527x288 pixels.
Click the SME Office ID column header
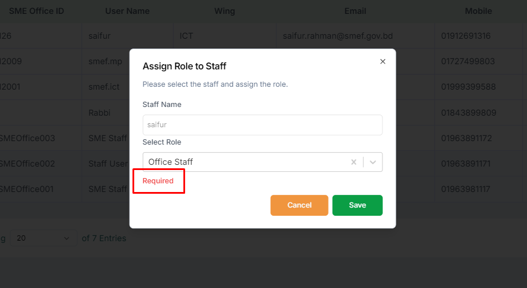click(x=36, y=11)
